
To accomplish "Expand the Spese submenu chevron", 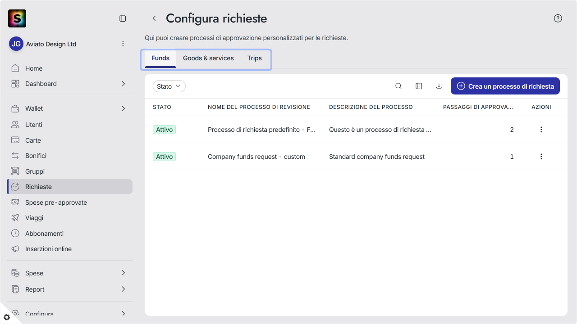I will pos(123,273).
